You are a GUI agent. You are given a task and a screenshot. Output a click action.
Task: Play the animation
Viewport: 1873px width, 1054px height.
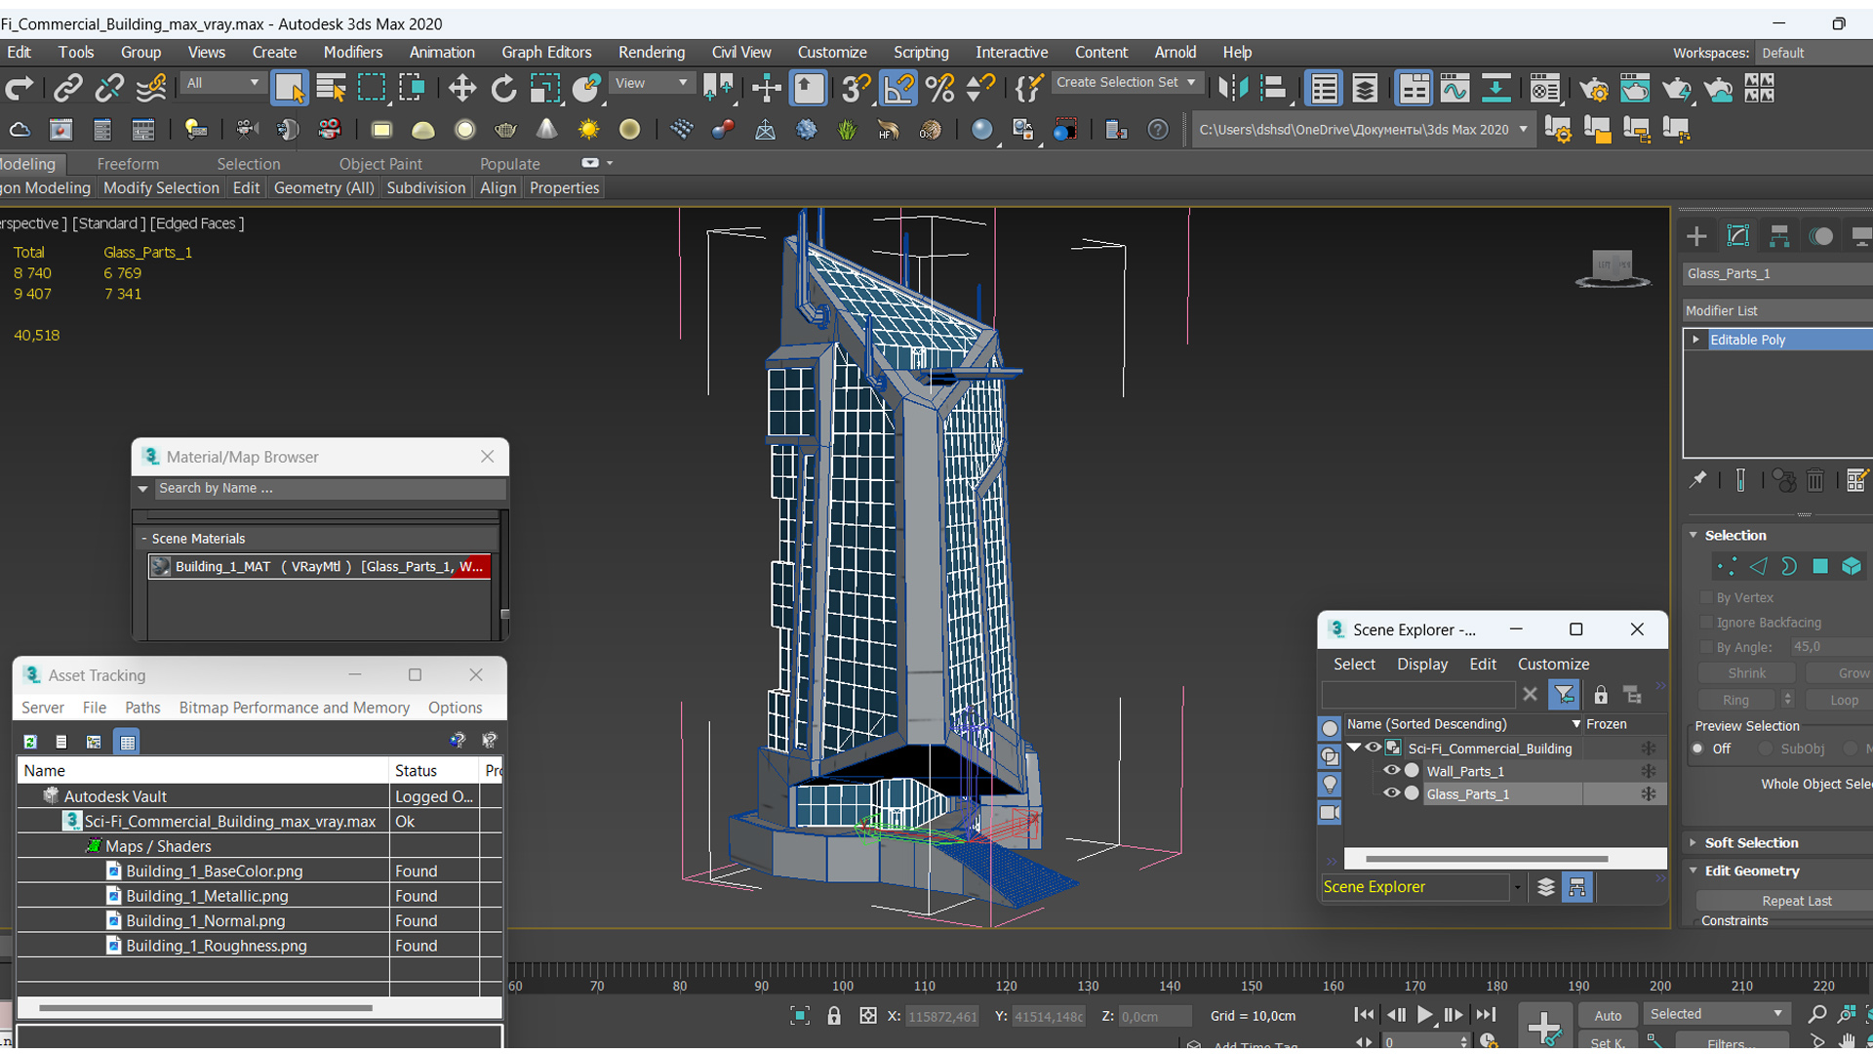[1425, 1015]
